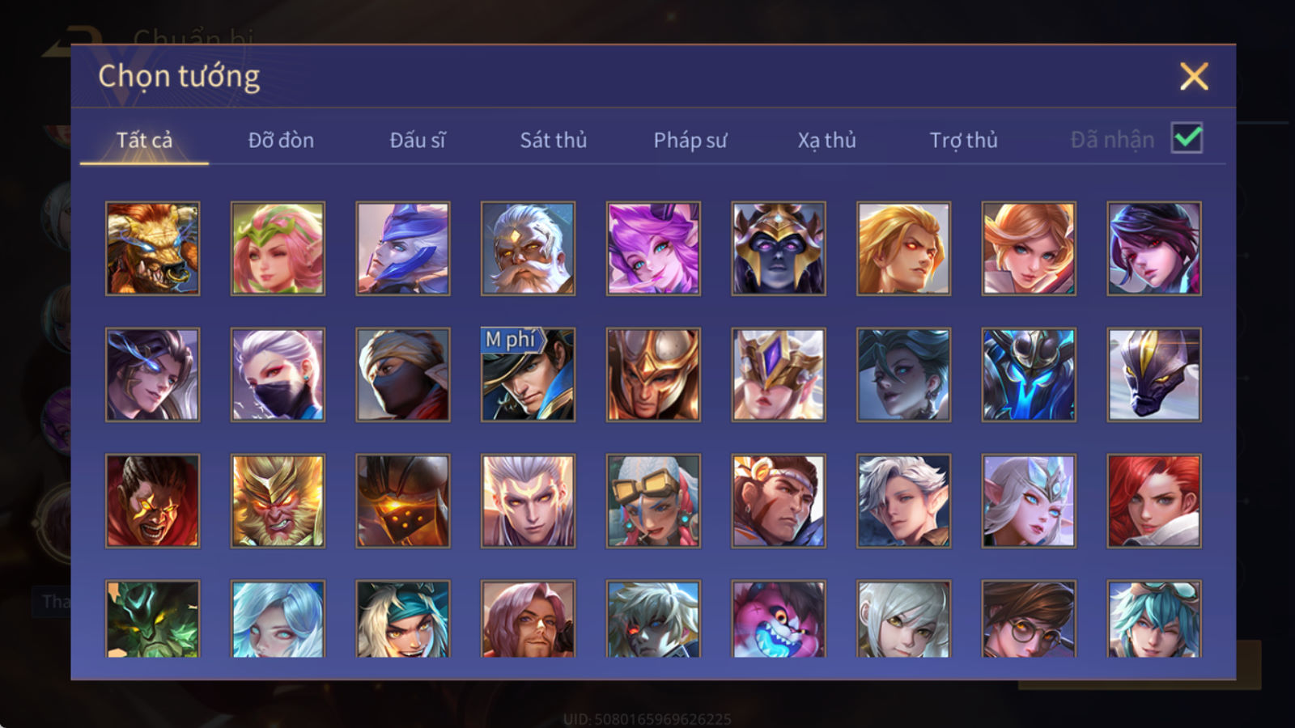Close the Chọn tướng dialog
The height and width of the screenshot is (728, 1295).
click(1194, 76)
